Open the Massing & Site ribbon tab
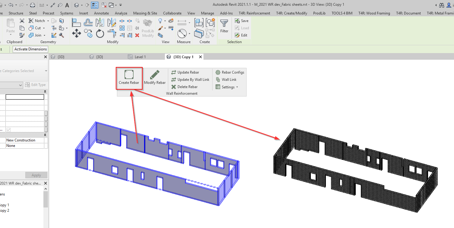 [x=145, y=13]
